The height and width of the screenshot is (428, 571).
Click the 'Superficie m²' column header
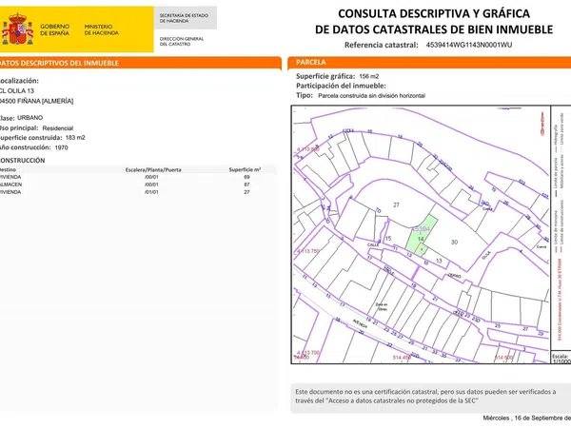(245, 169)
